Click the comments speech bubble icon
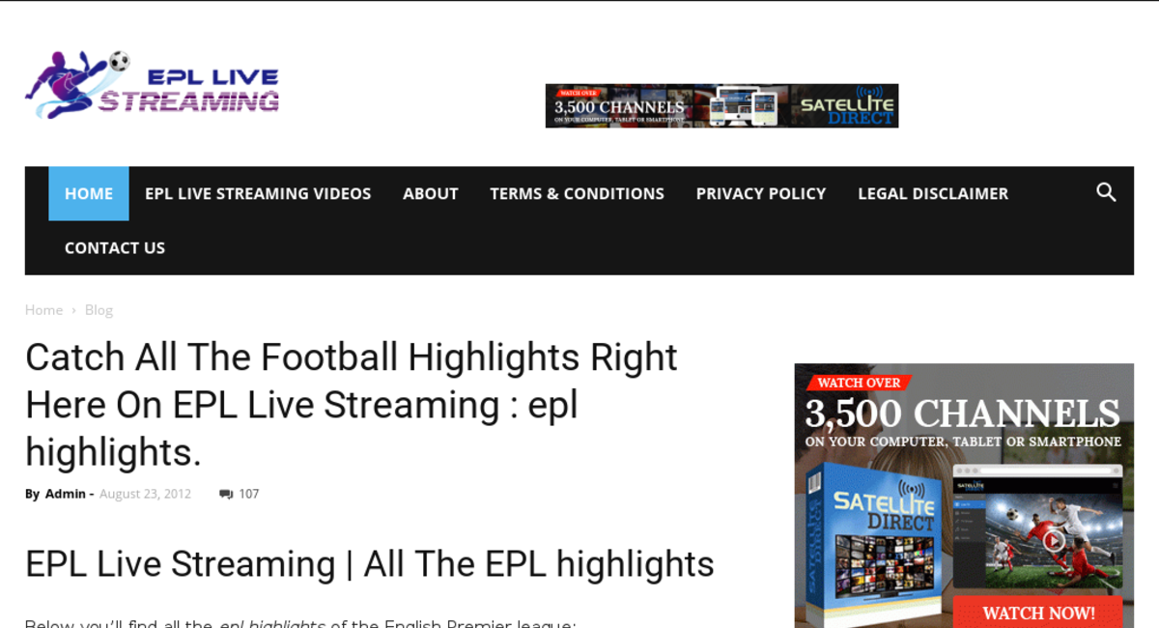Viewport: 1159px width, 628px height. 226,494
